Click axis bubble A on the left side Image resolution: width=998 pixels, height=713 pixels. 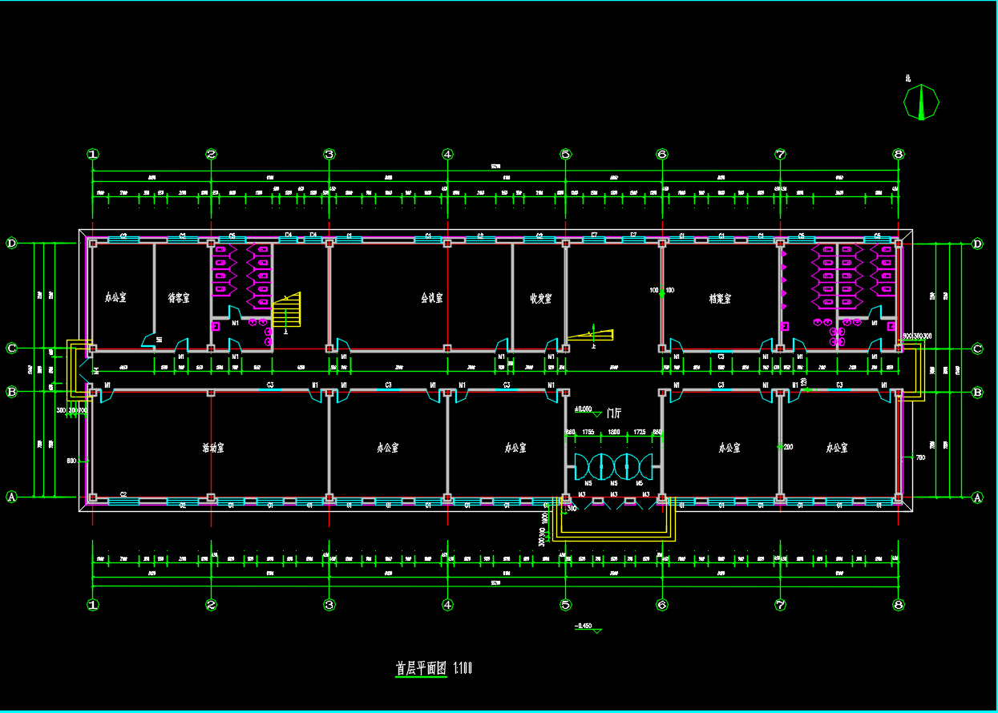pyautogui.click(x=12, y=497)
